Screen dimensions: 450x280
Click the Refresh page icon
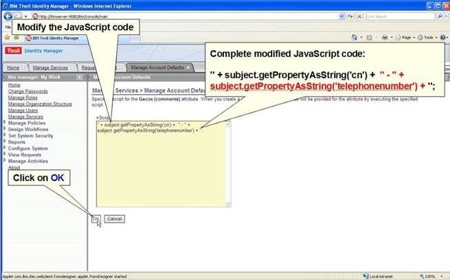point(350,16)
